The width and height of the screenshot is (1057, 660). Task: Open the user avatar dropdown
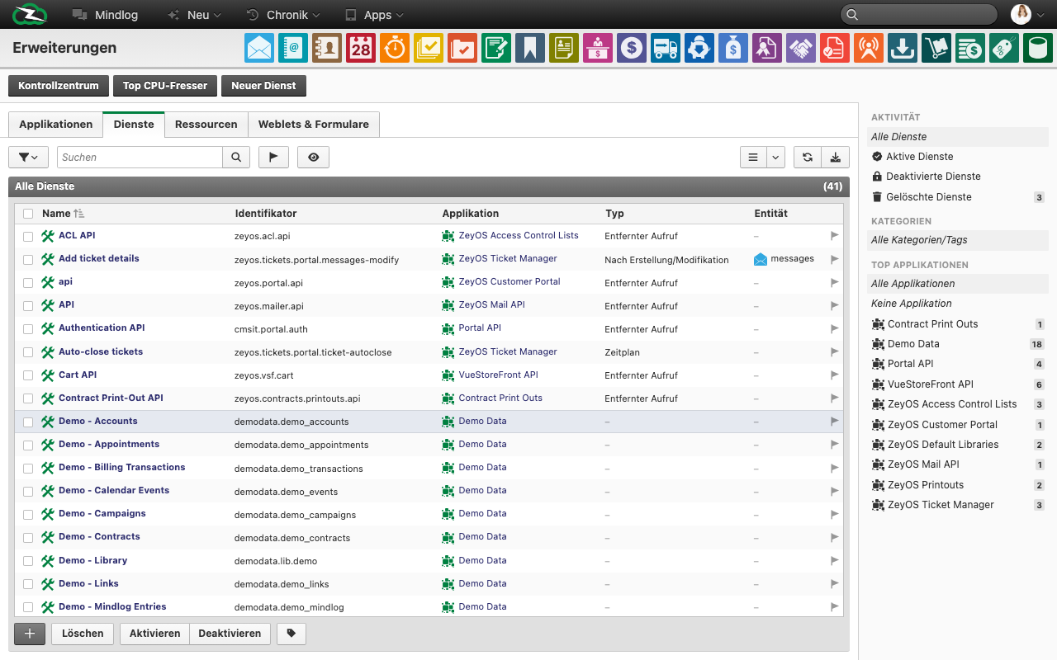click(1030, 14)
